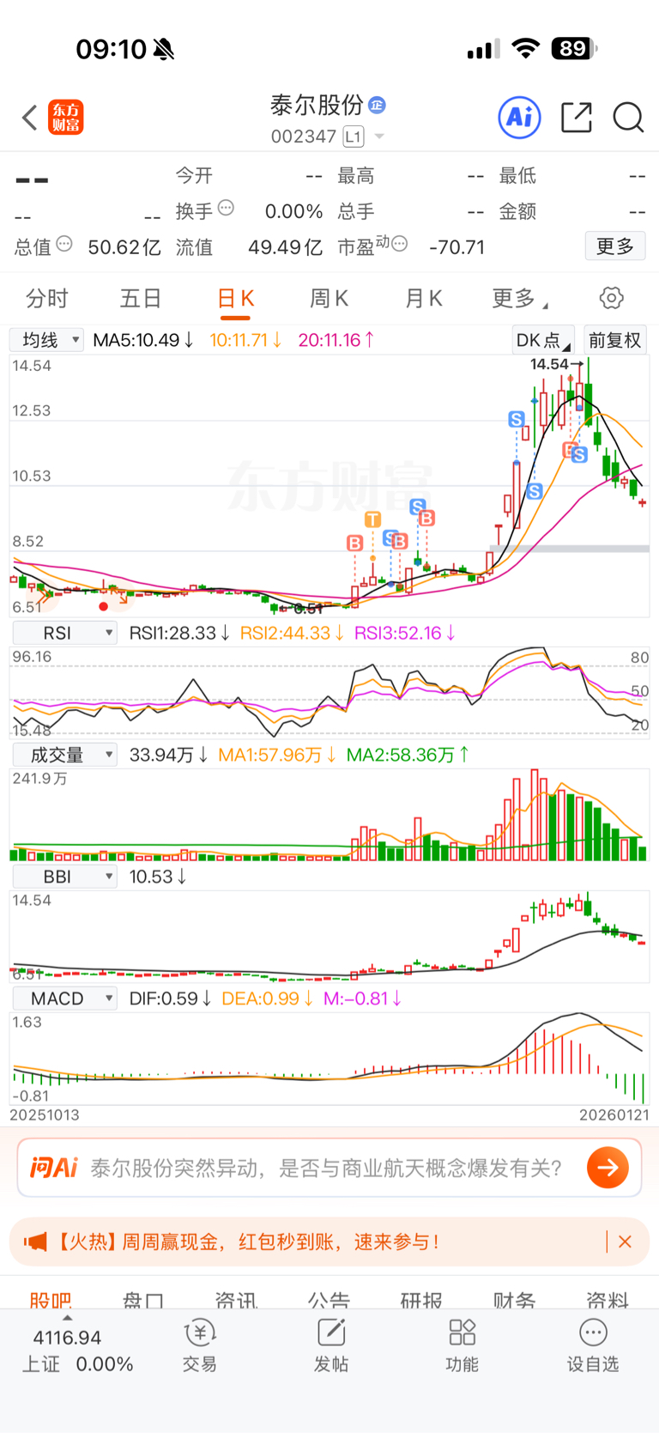Tap the stock title 泰尔股份

(x=317, y=106)
